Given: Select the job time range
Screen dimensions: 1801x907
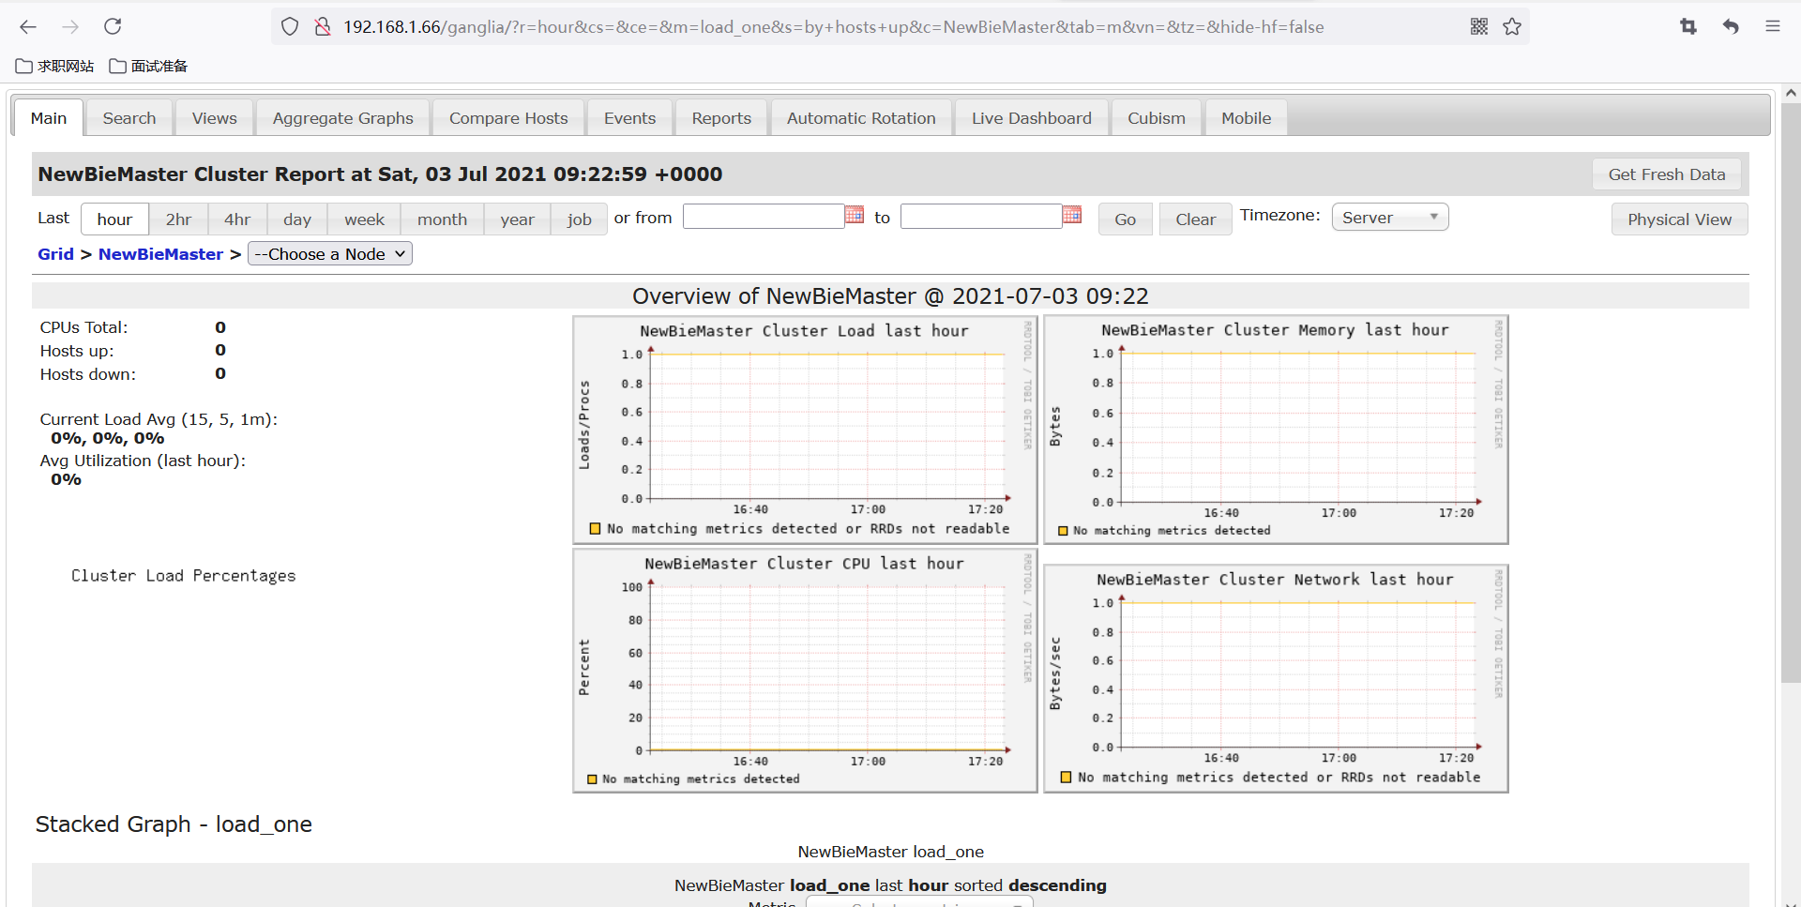Looking at the screenshot, I should (579, 219).
